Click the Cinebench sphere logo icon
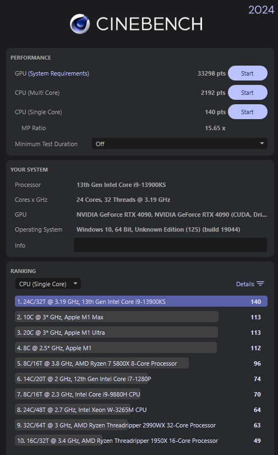The height and width of the screenshot is (455, 278). tap(80, 24)
